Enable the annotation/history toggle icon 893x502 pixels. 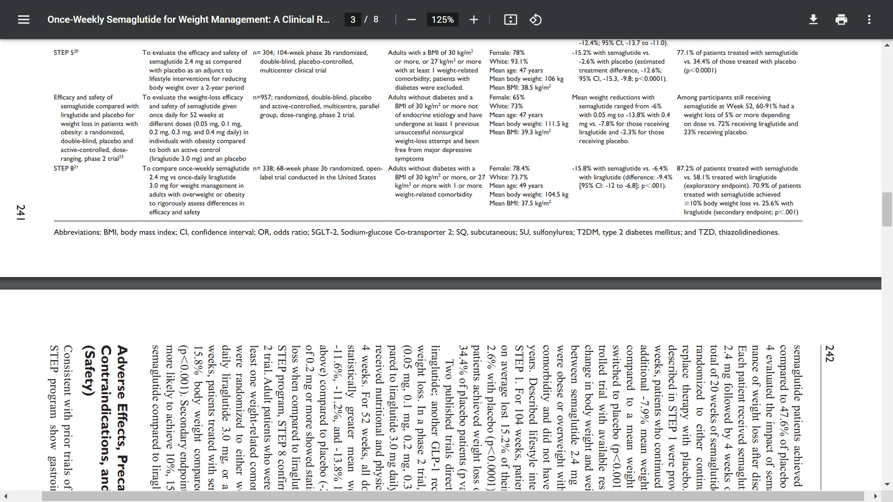(x=535, y=20)
